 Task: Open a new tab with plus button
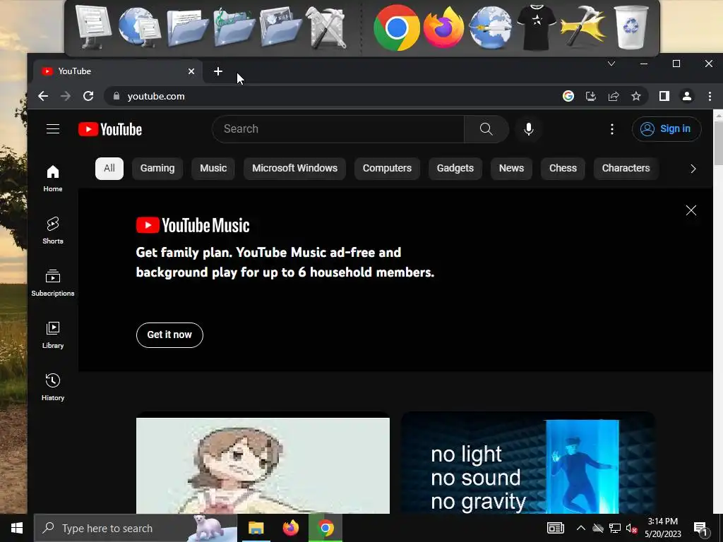218,71
